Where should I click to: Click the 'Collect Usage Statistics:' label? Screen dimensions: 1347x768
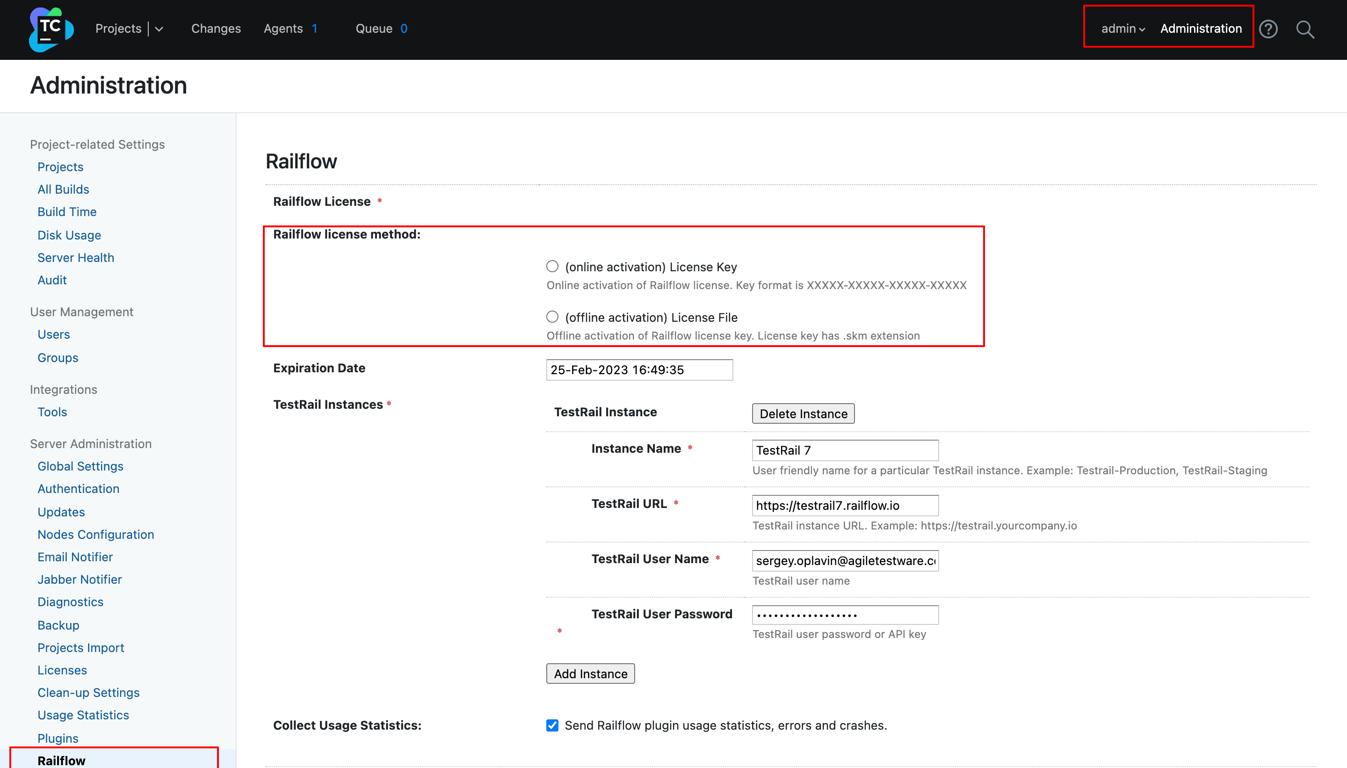[347, 725]
